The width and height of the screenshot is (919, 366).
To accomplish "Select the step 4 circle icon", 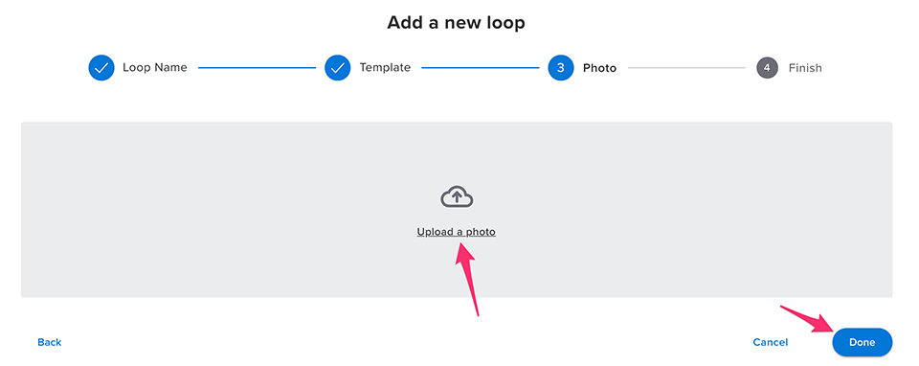I will [767, 68].
